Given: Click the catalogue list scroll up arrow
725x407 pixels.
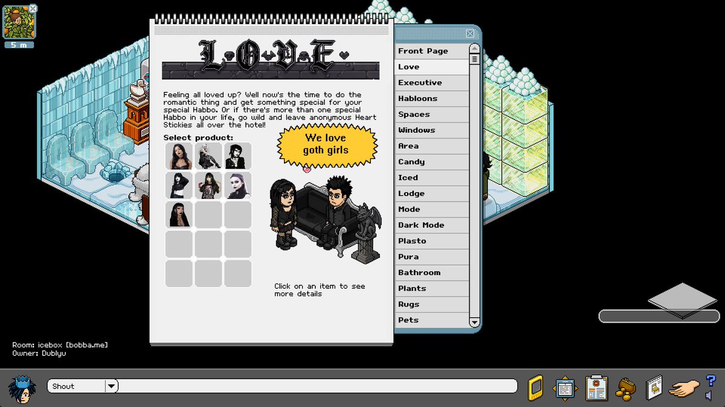Looking at the screenshot, I should (474, 49).
